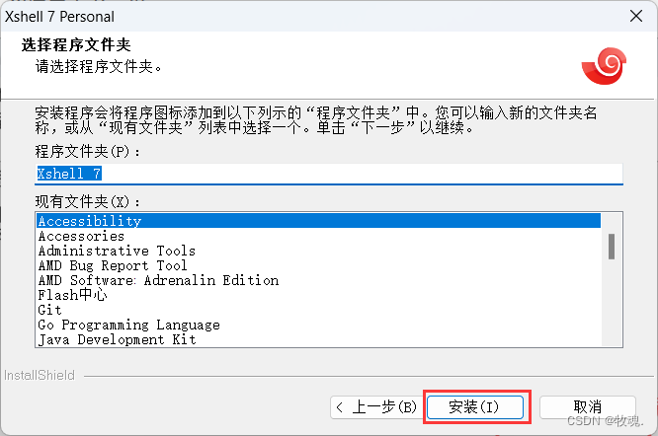
Task: Click the folder list scrollbar thumb
Action: (612, 247)
